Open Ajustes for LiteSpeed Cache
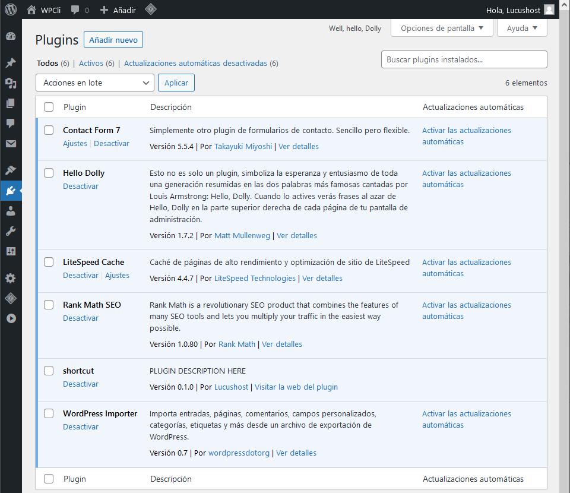The image size is (570, 493). [117, 275]
